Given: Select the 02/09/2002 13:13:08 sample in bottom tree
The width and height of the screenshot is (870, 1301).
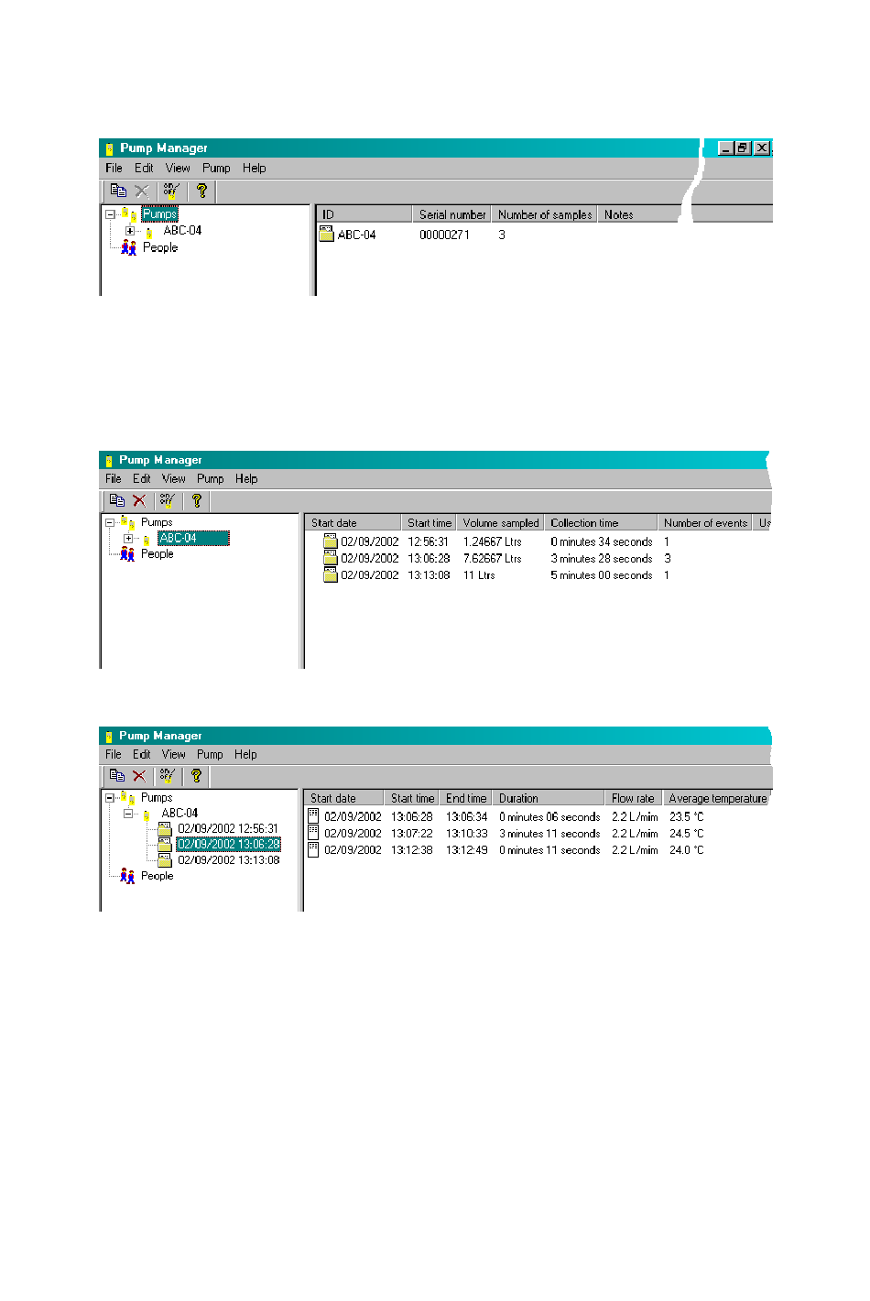Looking at the screenshot, I should 228,860.
